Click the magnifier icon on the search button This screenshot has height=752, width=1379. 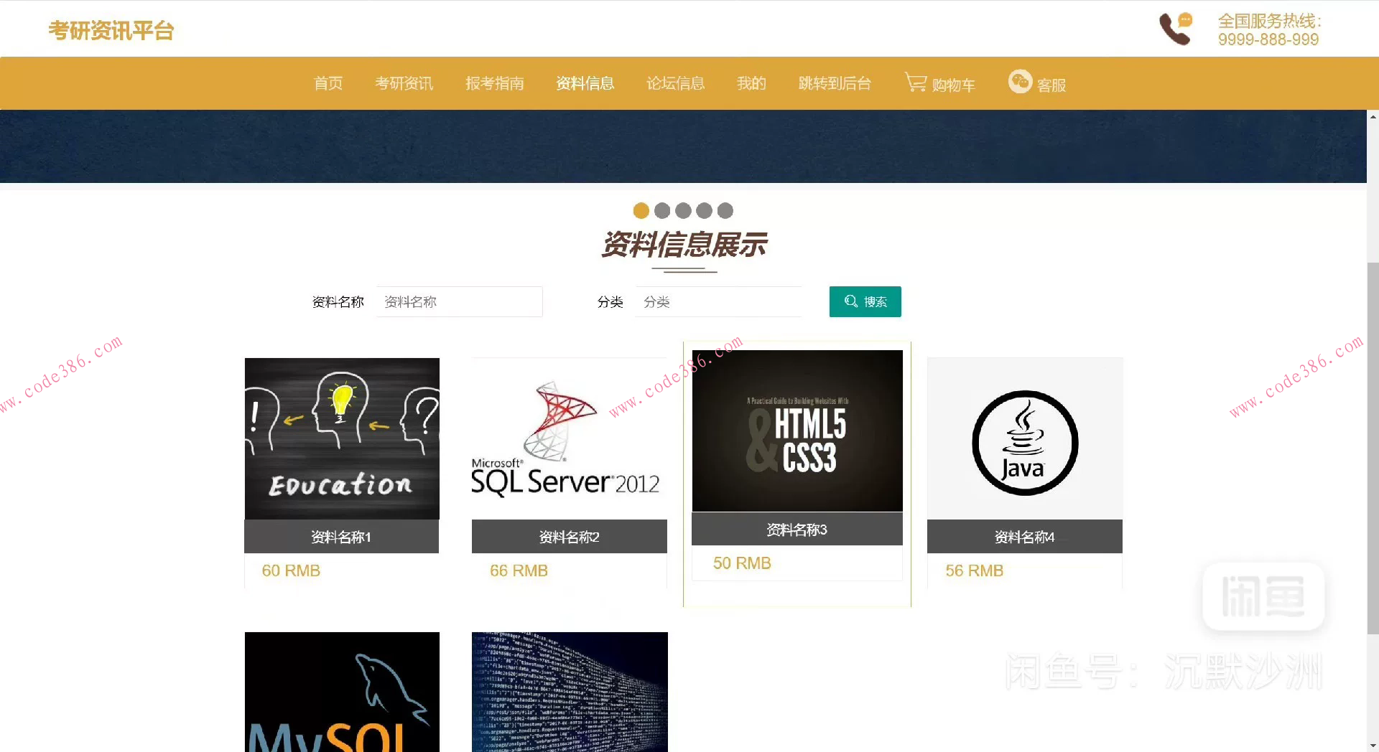coord(850,301)
